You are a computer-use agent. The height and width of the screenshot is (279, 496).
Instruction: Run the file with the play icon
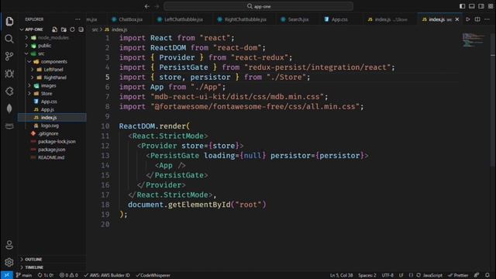tap(468, 19)
